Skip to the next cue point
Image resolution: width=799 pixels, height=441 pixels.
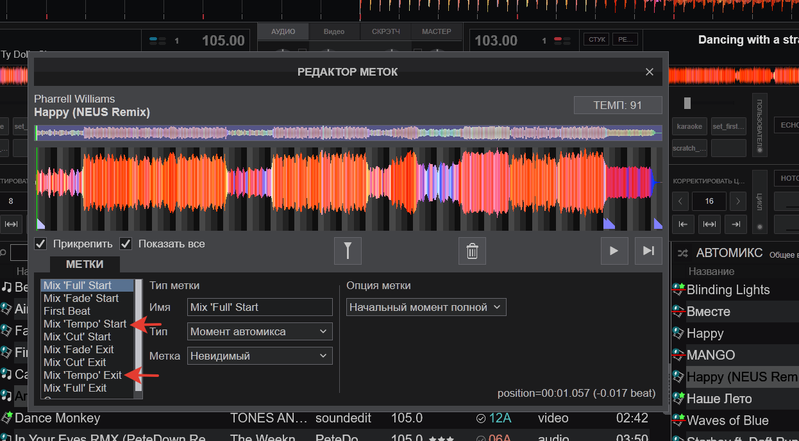tap(648, 251)
